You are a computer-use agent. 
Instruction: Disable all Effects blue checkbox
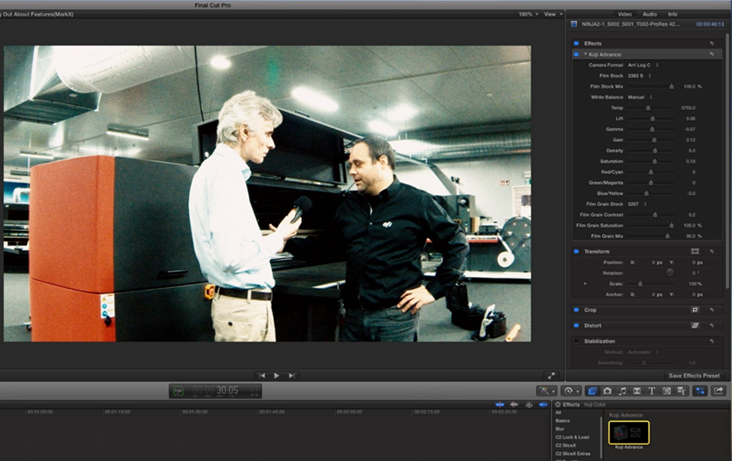tap(576, 44)
